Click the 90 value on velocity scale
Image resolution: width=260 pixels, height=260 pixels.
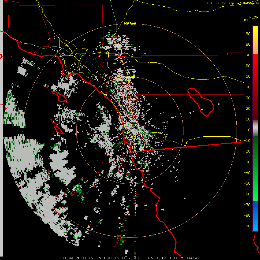248,34
